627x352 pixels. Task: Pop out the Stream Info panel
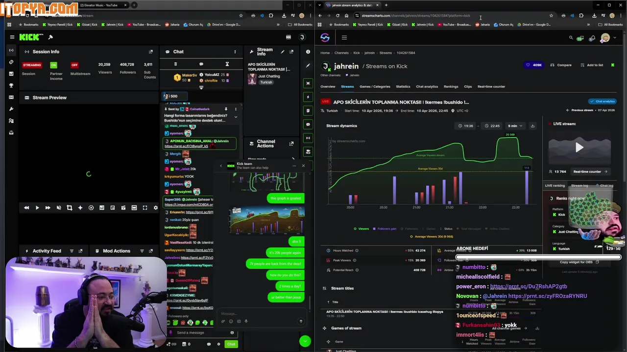tap(291, 51)
